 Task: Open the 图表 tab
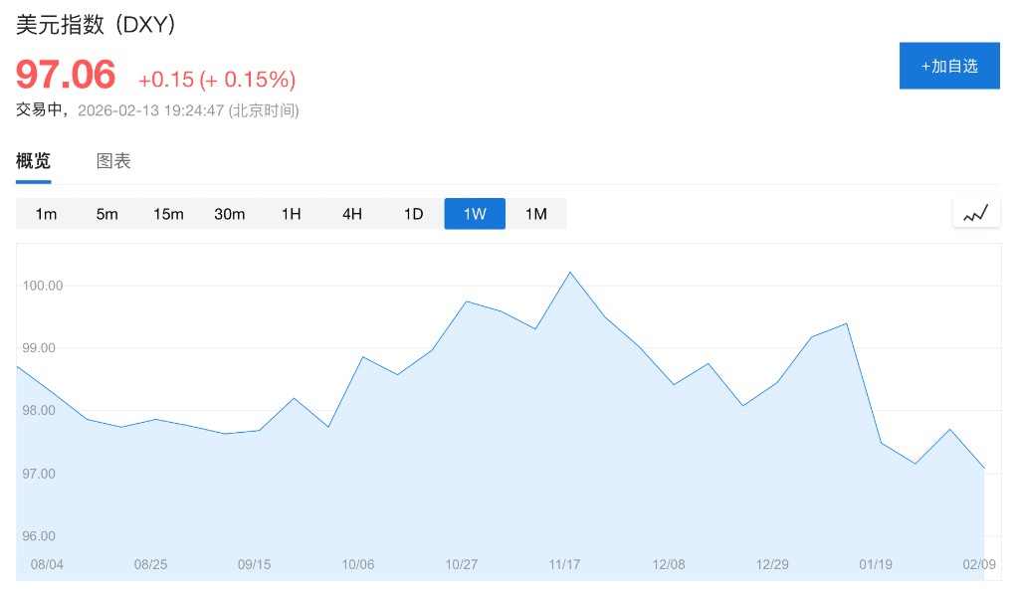[x=113, y=161]
